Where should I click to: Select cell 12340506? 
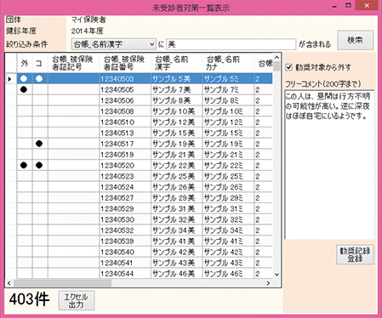tap(125, 100)
